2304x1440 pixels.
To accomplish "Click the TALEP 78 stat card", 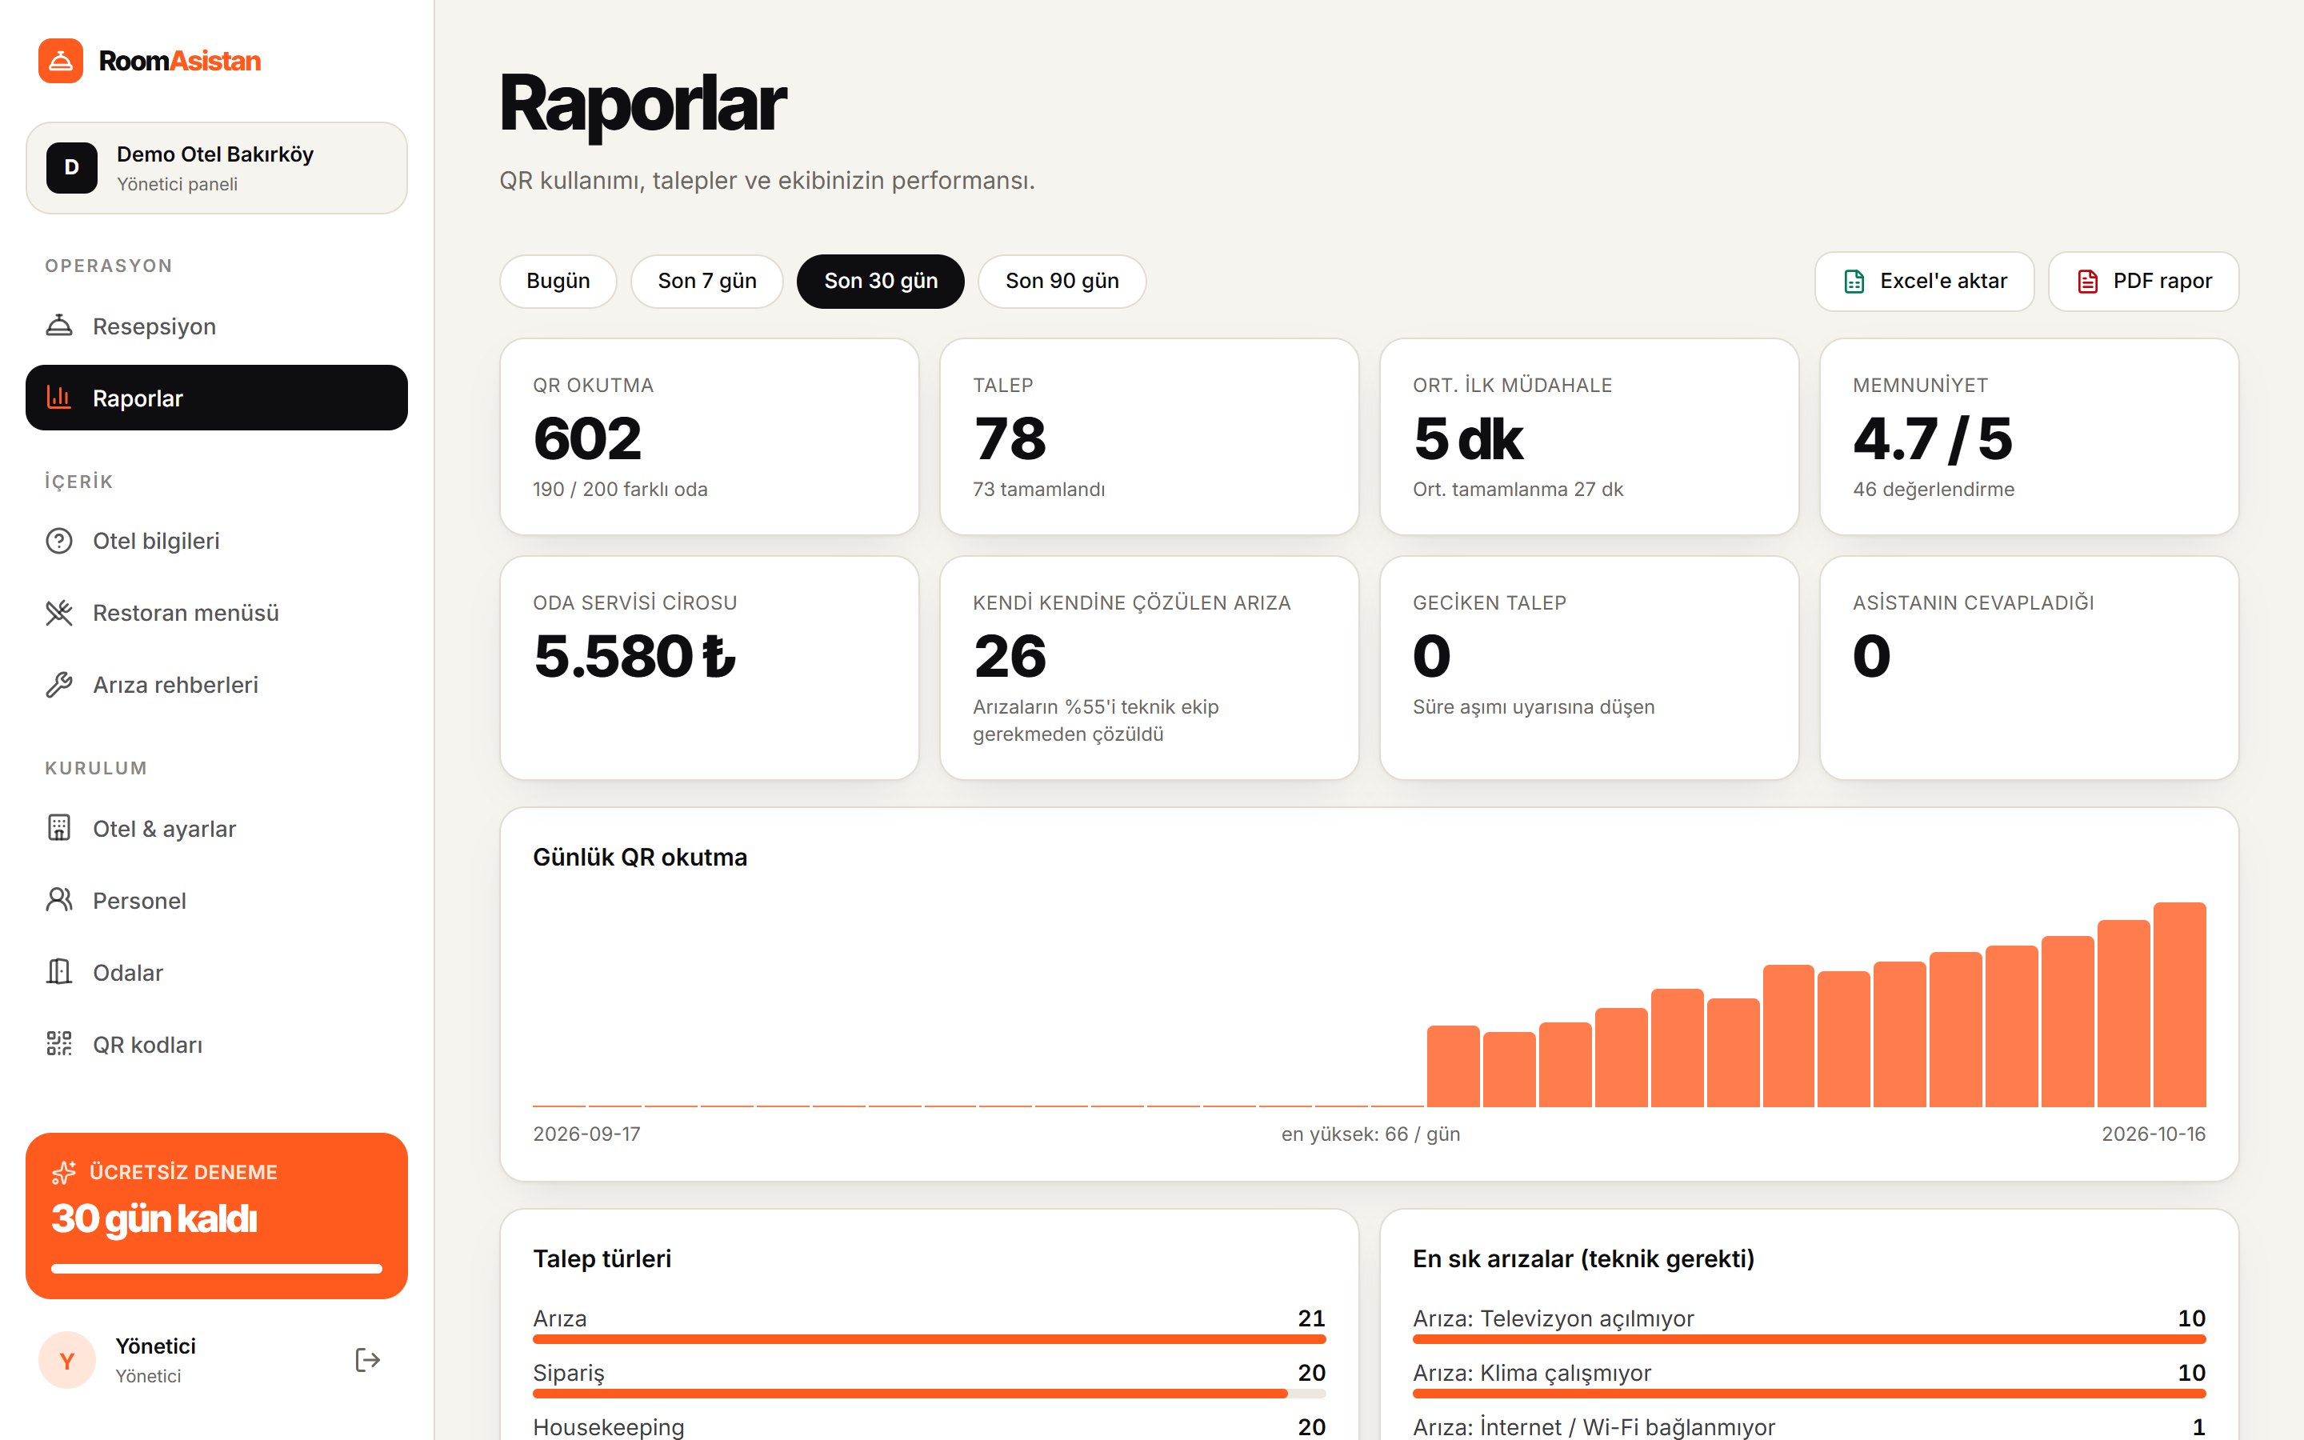I will pos(1149,436).
